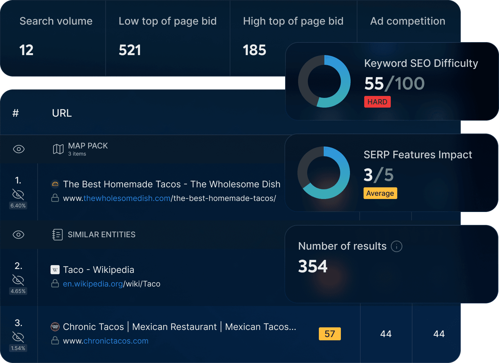Toggle the eye icon on the Map Pack row
This screenshot has width=499, height=363.
coord(18,149)
